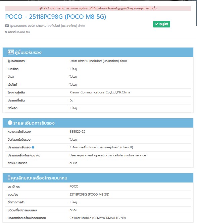Click the อีเมล row label
The width and height of the screenshot is (197, 223).
click(11, 77)
